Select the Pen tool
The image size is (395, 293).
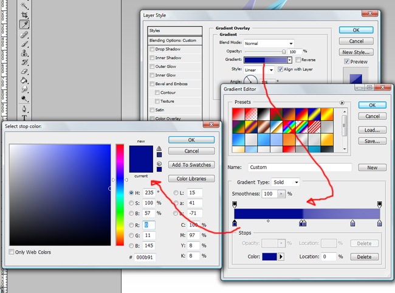[x=25, y=108]
